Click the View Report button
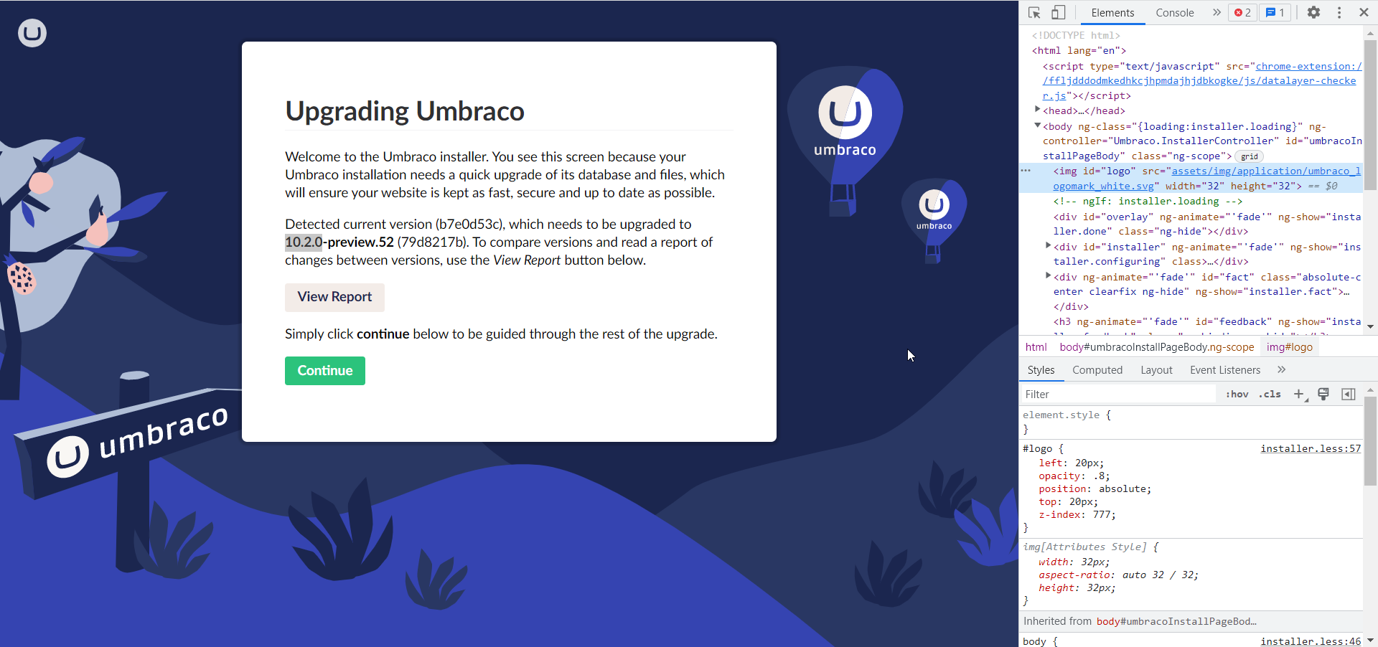The height and width of the screenshot is (647, 1378). (334, 297)
